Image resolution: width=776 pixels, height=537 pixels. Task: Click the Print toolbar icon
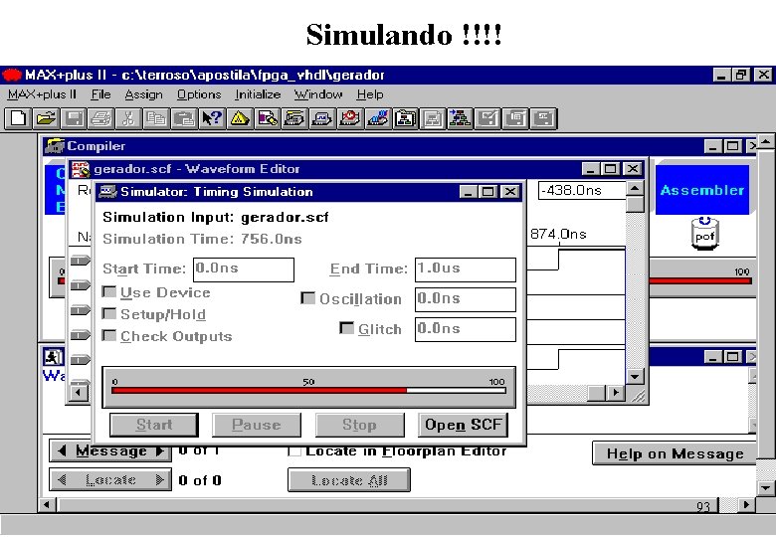(x=101, y=118)
